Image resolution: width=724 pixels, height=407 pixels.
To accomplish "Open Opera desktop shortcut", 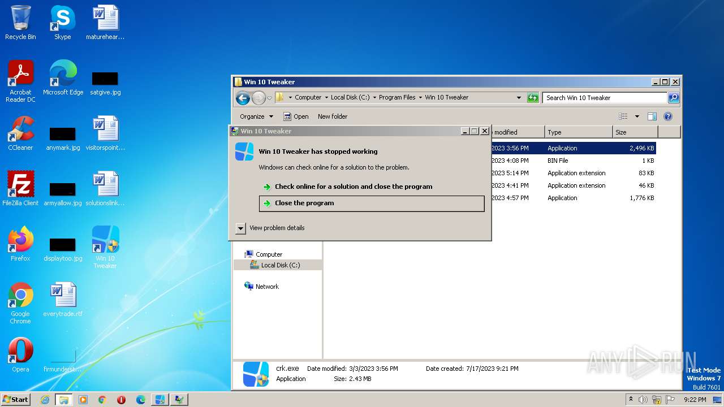I will [20, 355].
